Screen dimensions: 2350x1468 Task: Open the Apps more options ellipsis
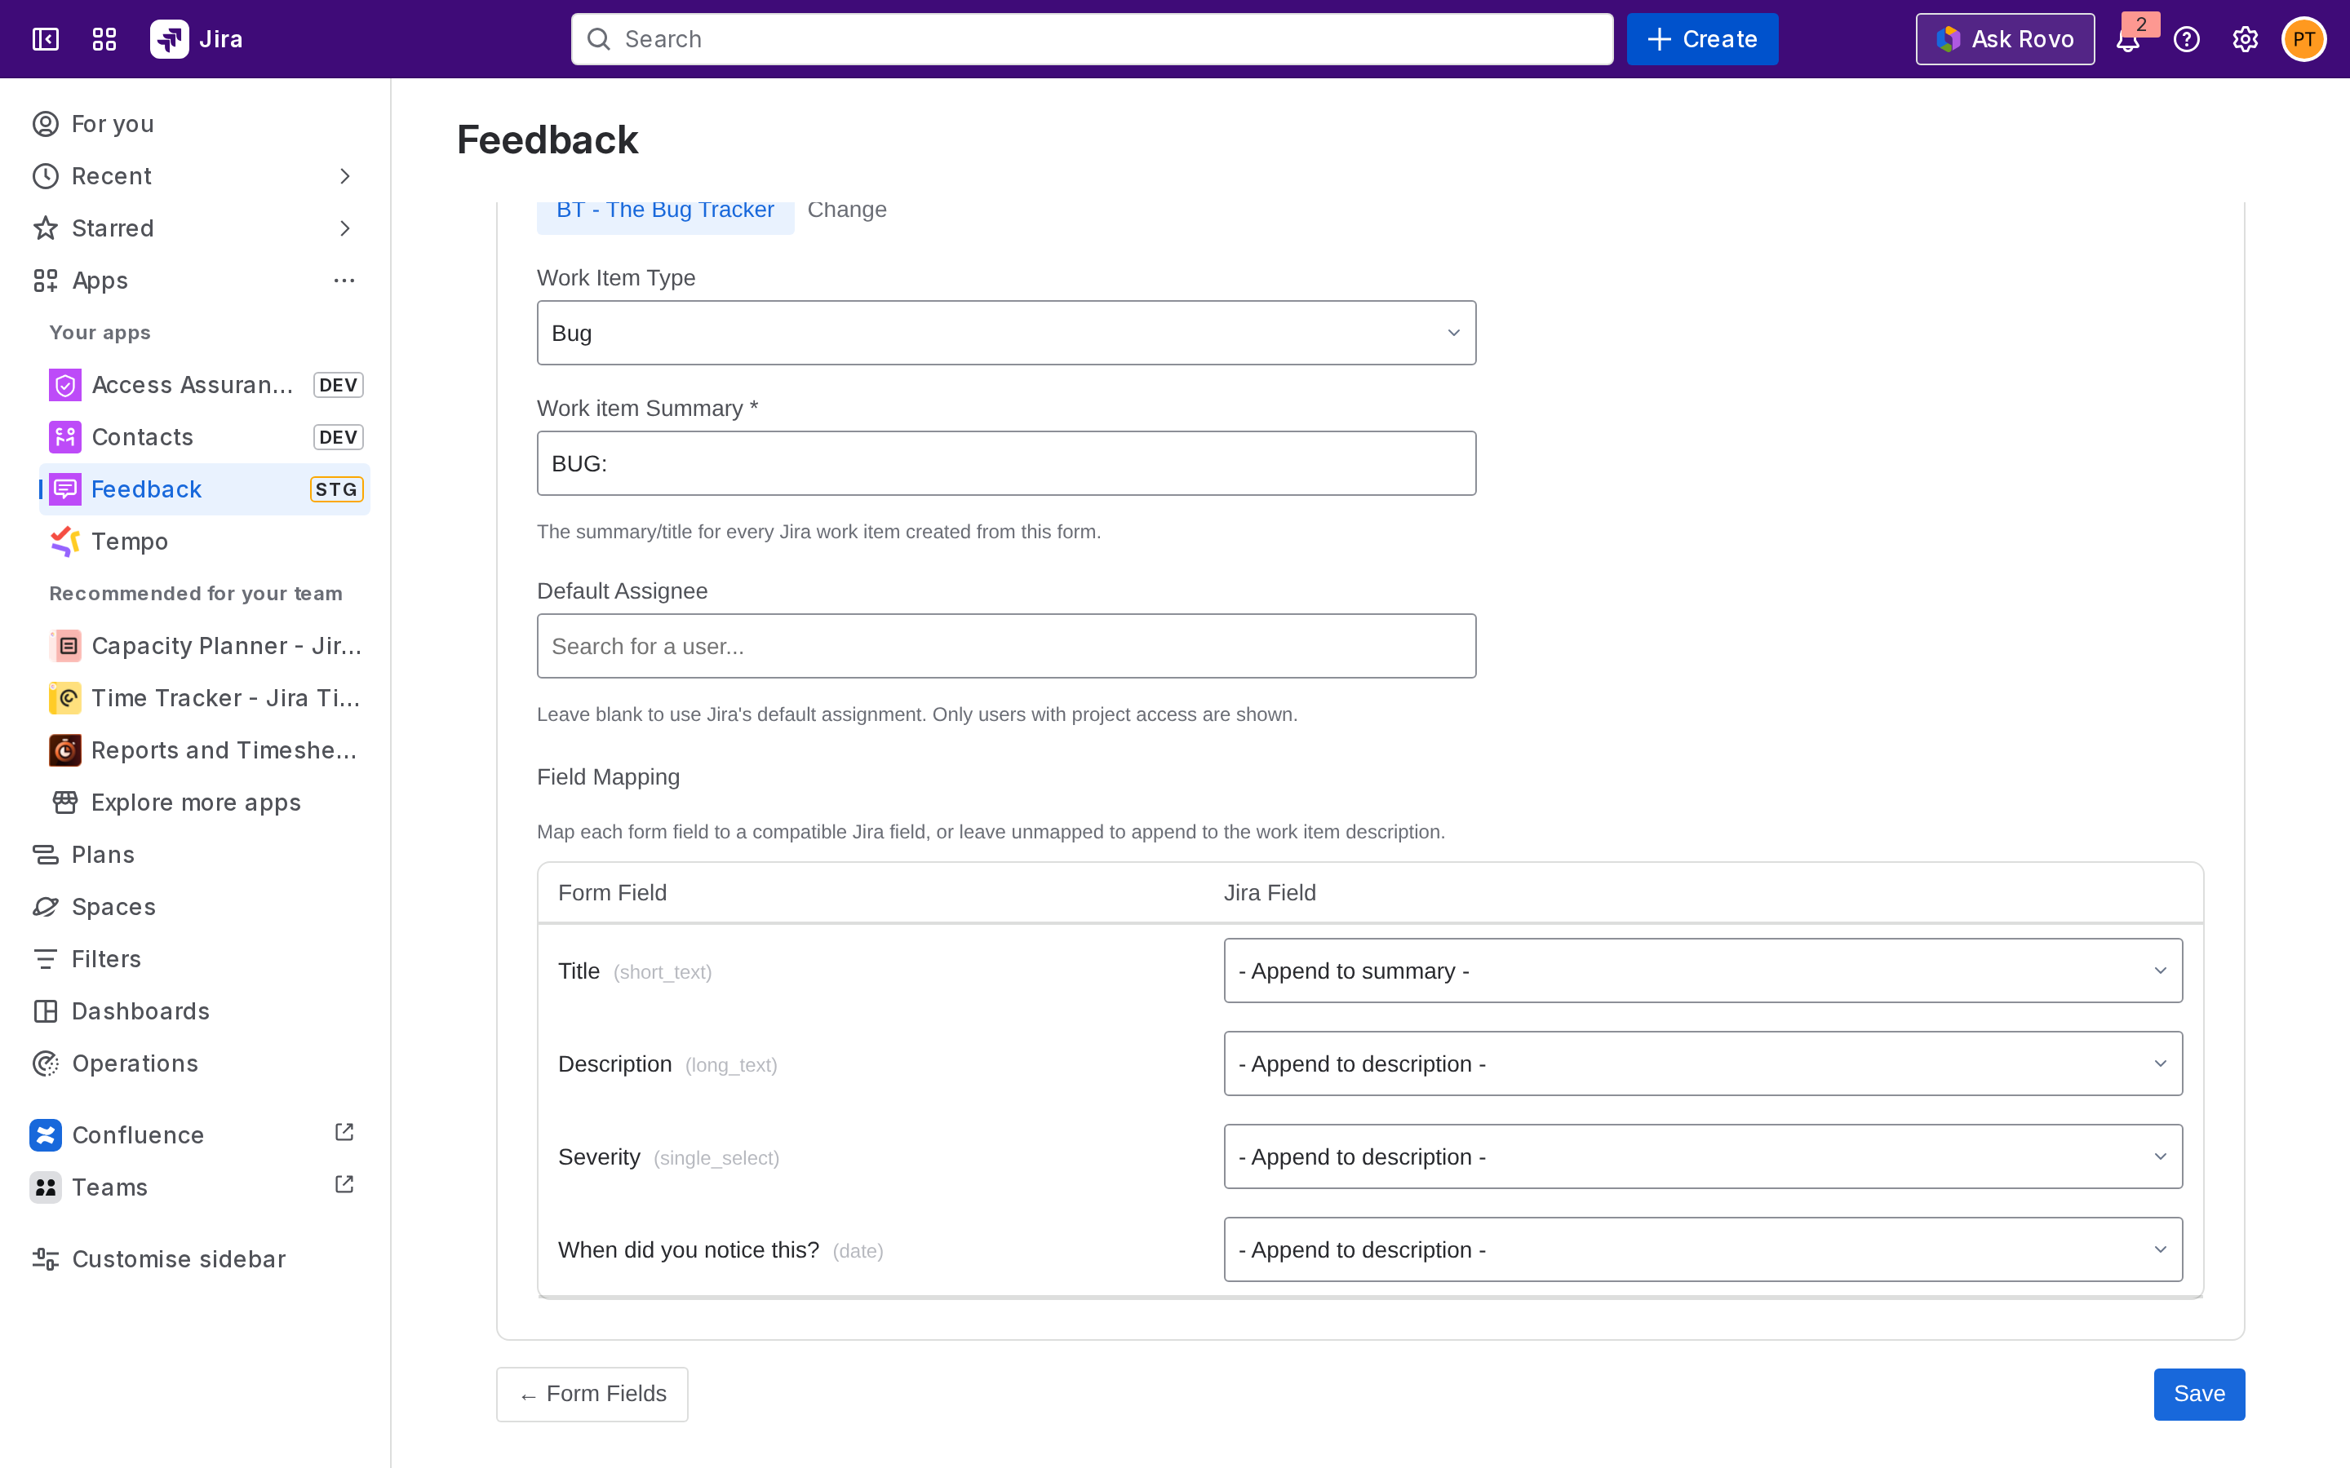click(x=344, y=281)
